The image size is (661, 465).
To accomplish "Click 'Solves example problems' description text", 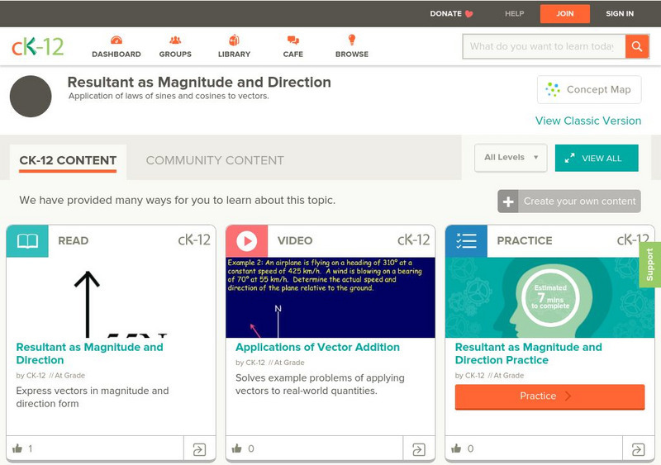I will coord(320,385).
